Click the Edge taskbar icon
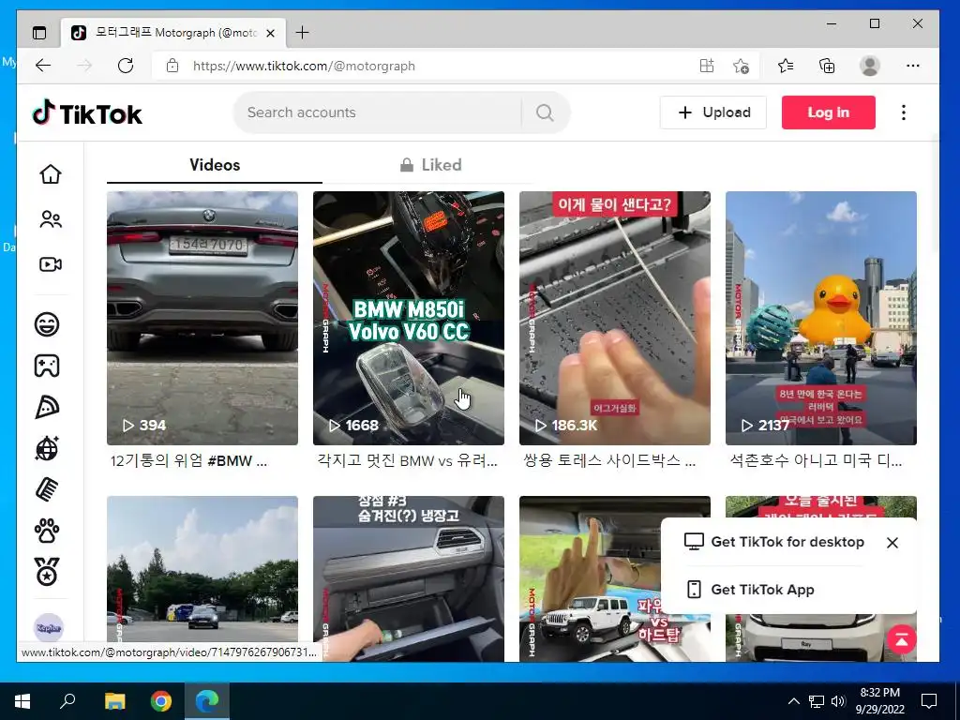The image size is (960, 720). click(x=207, y=701)
